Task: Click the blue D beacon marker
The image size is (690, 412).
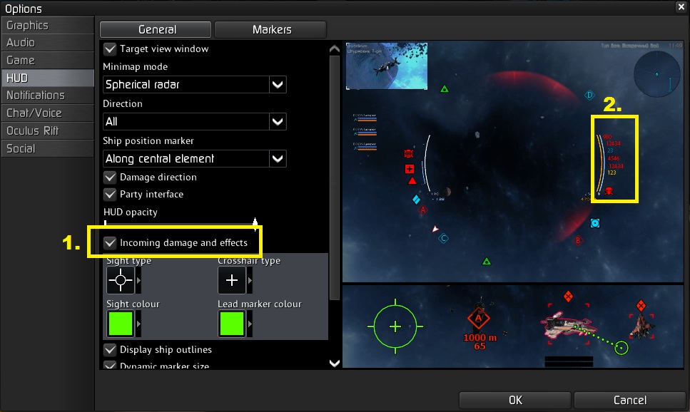Action: [x=589, y=95]
